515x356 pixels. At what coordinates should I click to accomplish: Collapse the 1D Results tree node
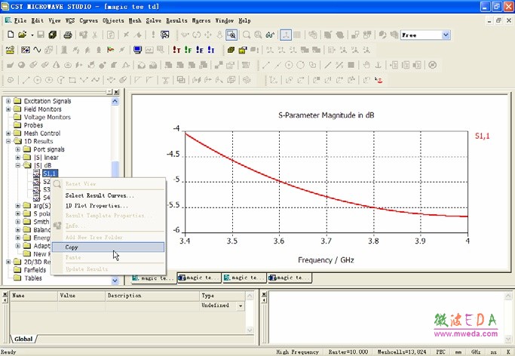[8, 141]
